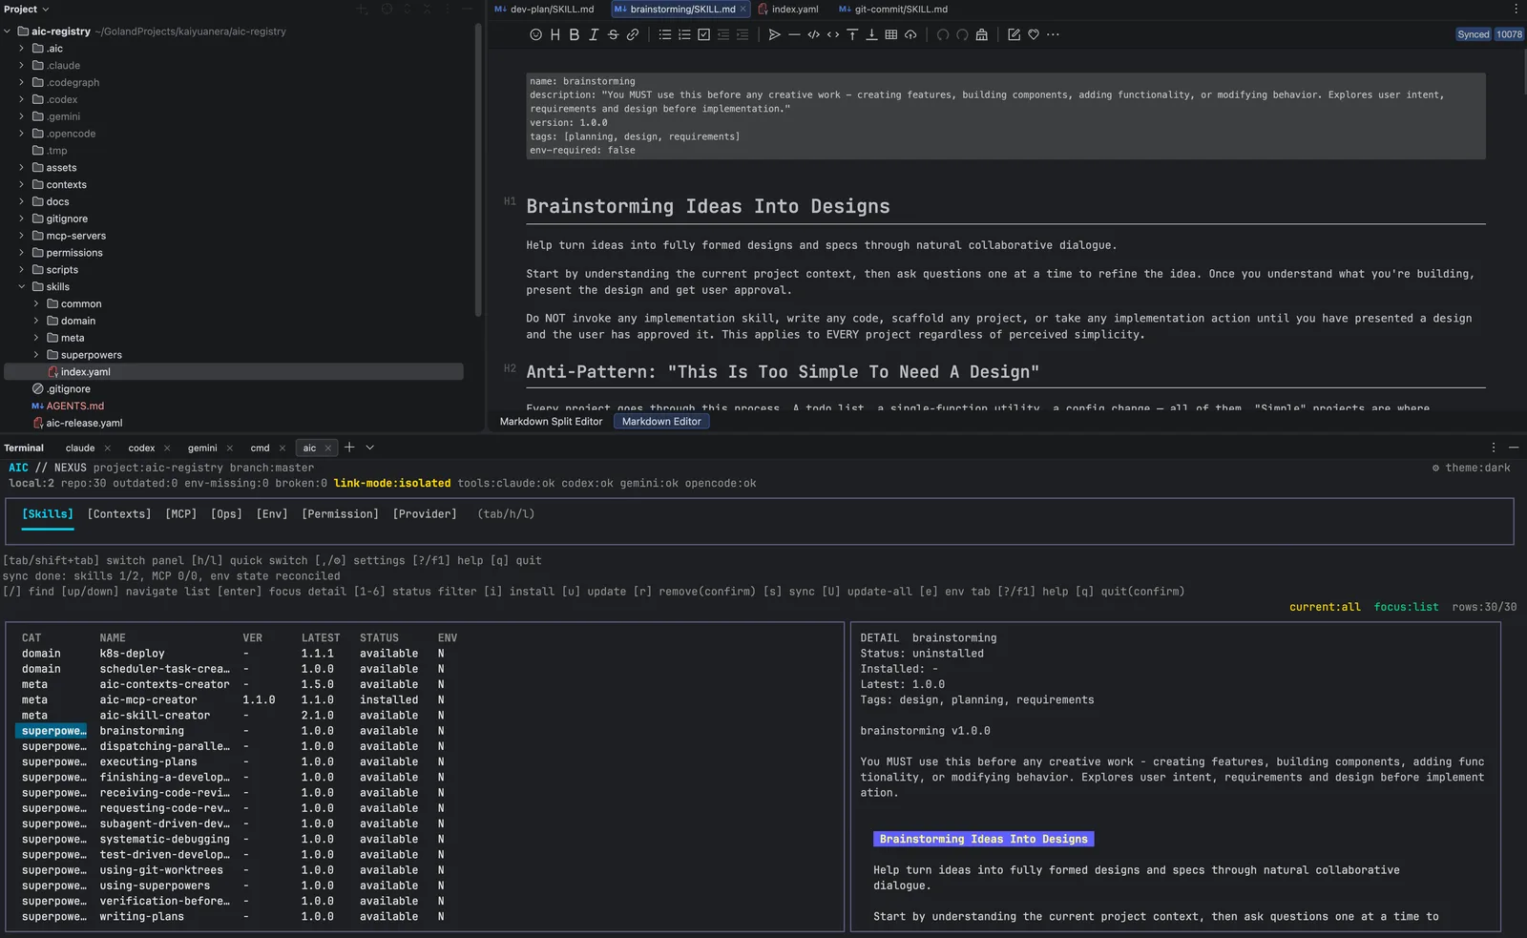Click the edit pencil-square icon
Viewport: 1527px width, 938px height.
tap(1014, 34)
